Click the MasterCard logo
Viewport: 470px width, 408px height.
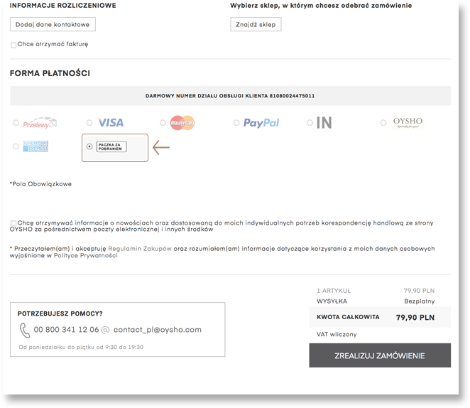click(x=182, y=123)
